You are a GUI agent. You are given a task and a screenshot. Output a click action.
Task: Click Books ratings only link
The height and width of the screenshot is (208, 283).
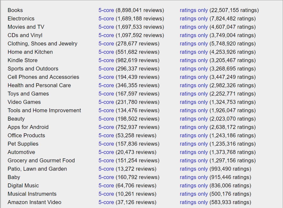click(x=194, y=10)
